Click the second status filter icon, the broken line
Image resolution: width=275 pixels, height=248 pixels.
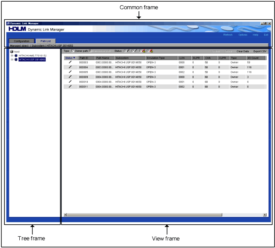click(136, 51)
